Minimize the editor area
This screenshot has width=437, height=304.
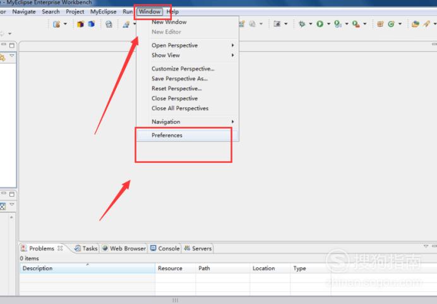click(434, 44)
